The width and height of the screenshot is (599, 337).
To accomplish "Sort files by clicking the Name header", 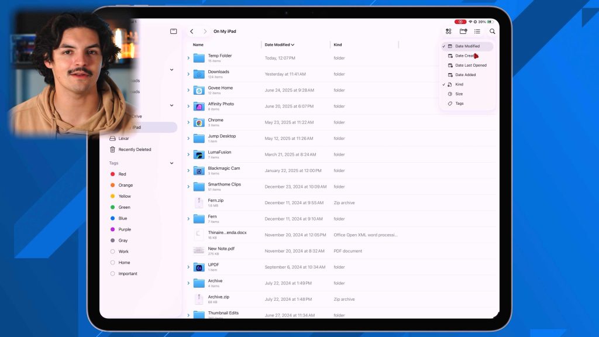I will tap(198, 44).
